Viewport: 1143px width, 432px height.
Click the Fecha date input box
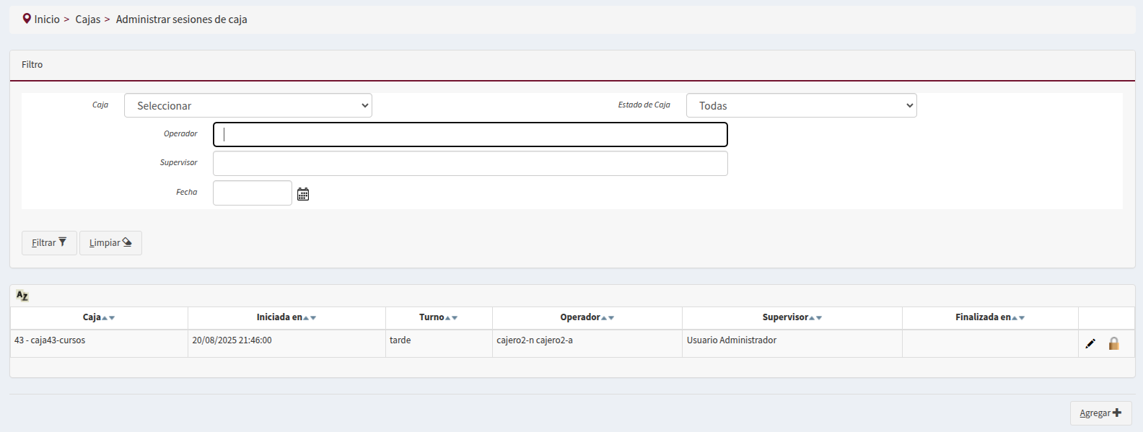pos(252,193)
